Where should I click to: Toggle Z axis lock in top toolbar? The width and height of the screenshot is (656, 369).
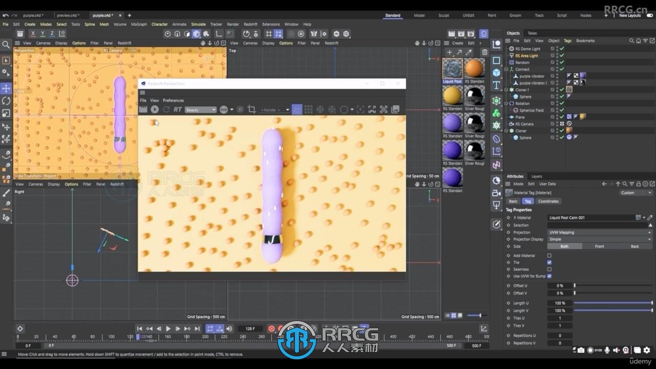click(52, 34)
